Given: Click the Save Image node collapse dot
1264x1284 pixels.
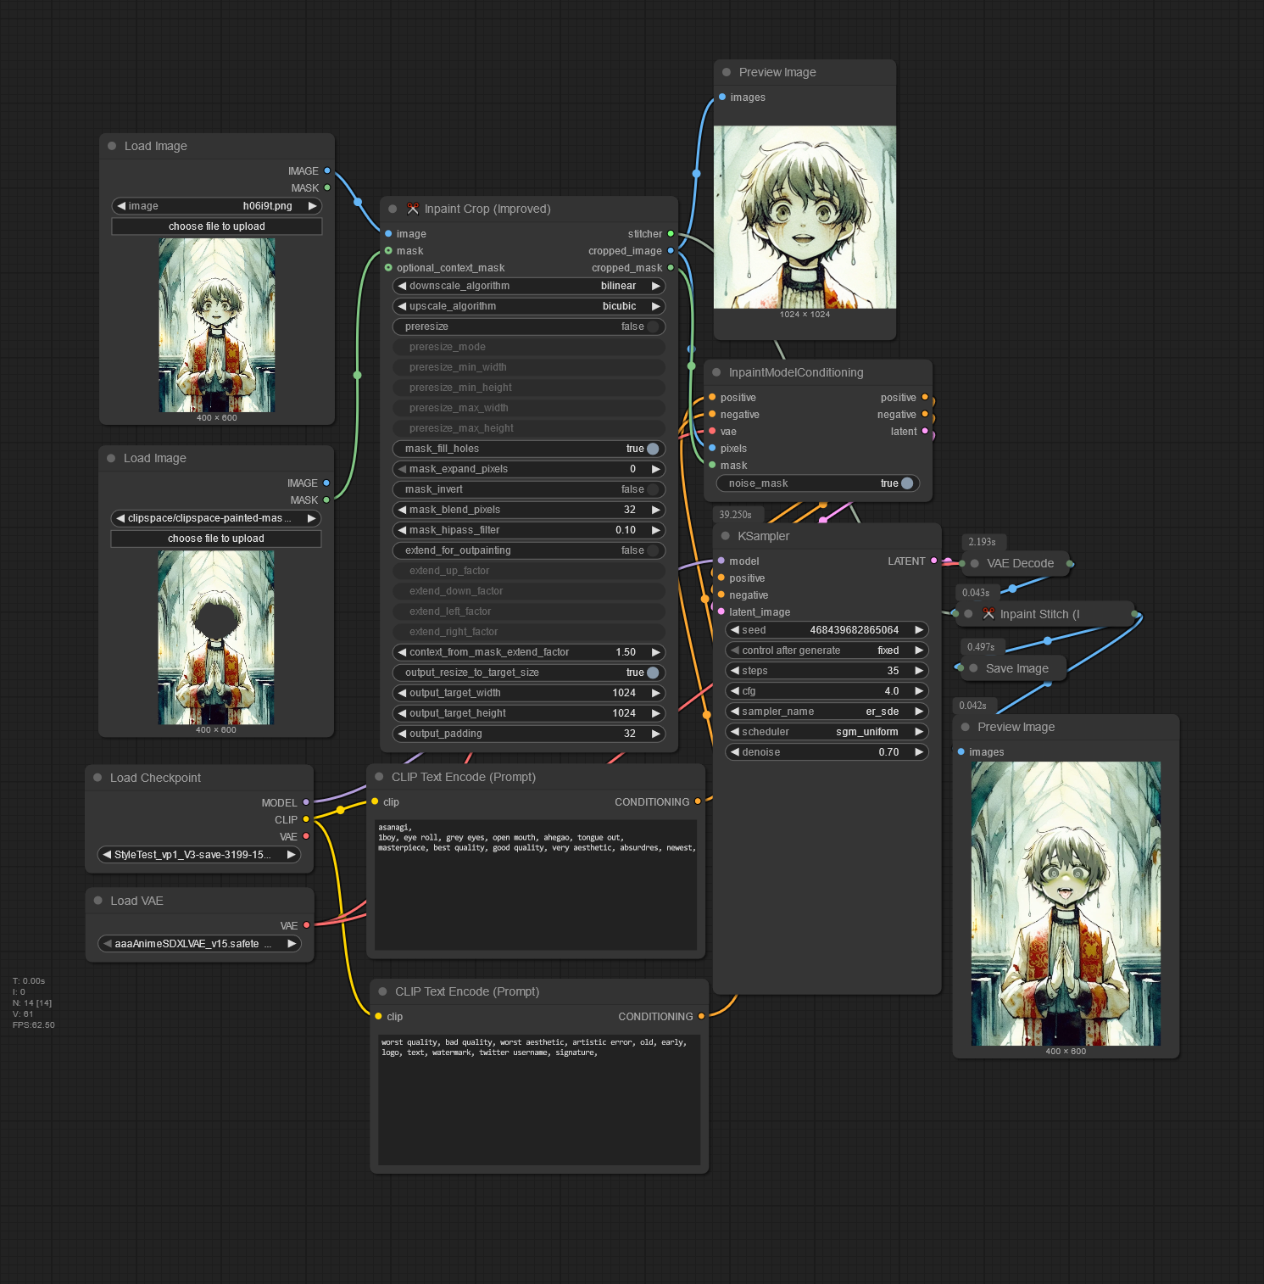Looking at the screenshot, I should [x=973, y=668].
